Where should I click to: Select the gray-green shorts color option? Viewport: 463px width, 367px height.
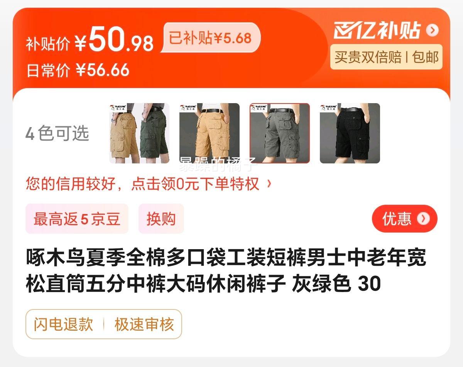[x=280, y=133]
